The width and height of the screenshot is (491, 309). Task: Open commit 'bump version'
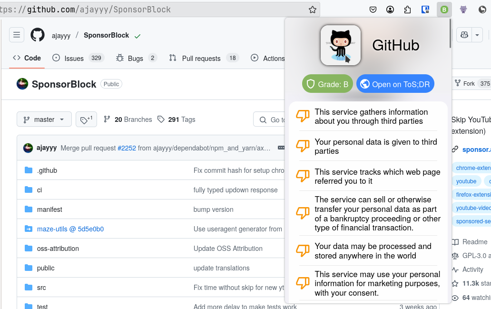coord(213,209)
